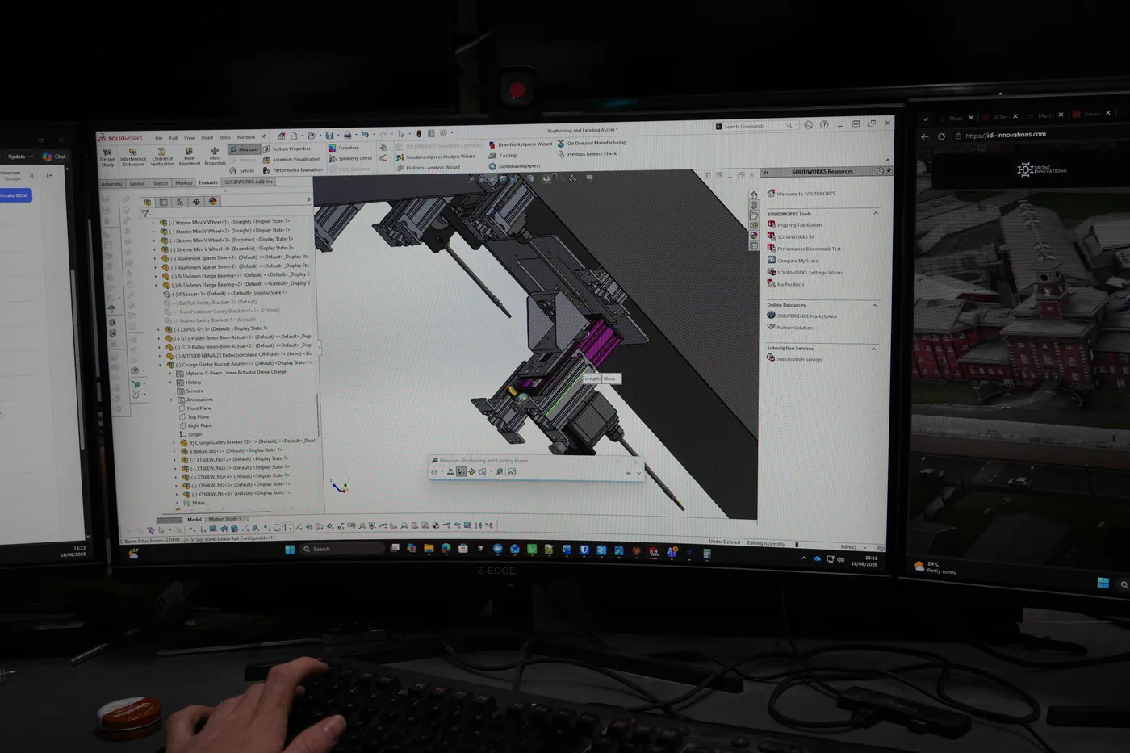Switch to the Assembly ribbon tab
Viewport: 1130px width, 753px height.
(111, 184)
